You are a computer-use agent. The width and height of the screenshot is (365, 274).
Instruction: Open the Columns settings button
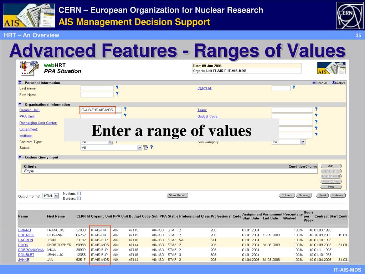(287, 195)
